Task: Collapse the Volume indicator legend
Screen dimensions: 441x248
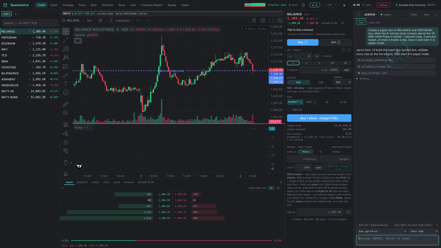Action: [78, 41]
